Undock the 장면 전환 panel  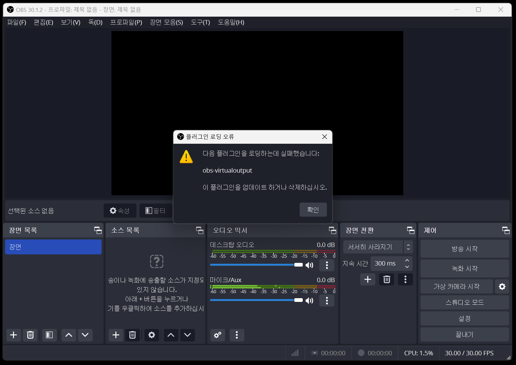tap(411, 230)
